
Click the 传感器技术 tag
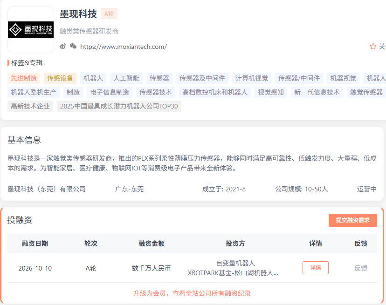pos(156,92)
